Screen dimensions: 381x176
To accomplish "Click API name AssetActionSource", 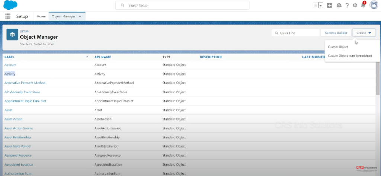I will [108, 128].
